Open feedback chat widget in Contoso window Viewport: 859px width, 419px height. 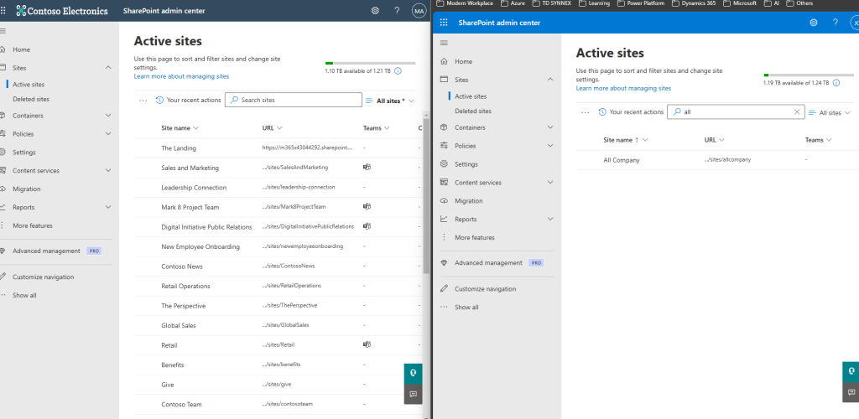[x=413, y=393]
